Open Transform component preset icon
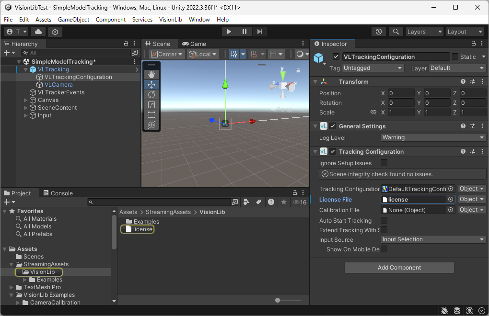The image size is (489, 316). pyautogui.click(x=473, y=81)
